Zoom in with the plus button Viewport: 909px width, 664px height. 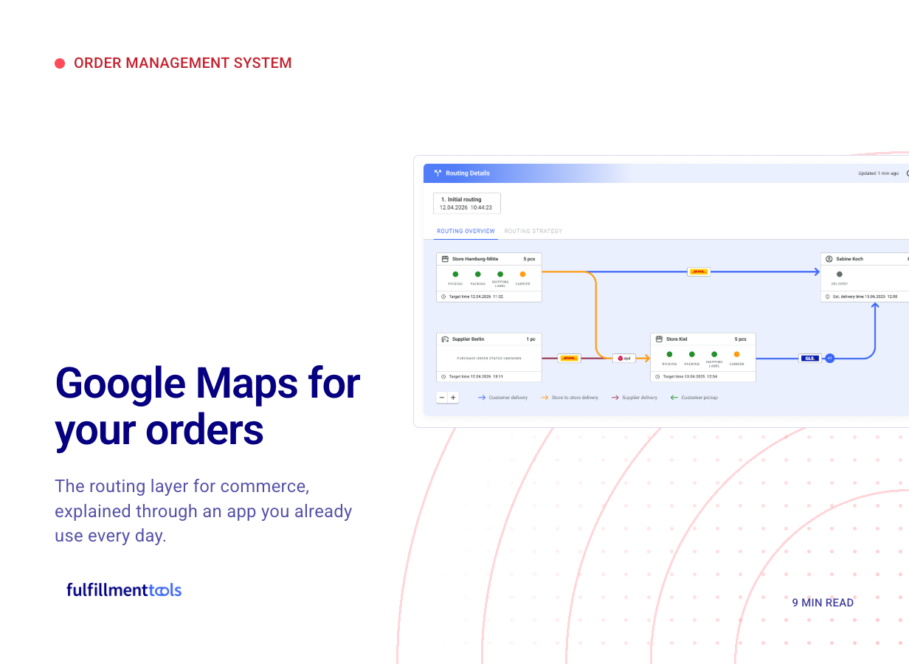coord(453,397)
